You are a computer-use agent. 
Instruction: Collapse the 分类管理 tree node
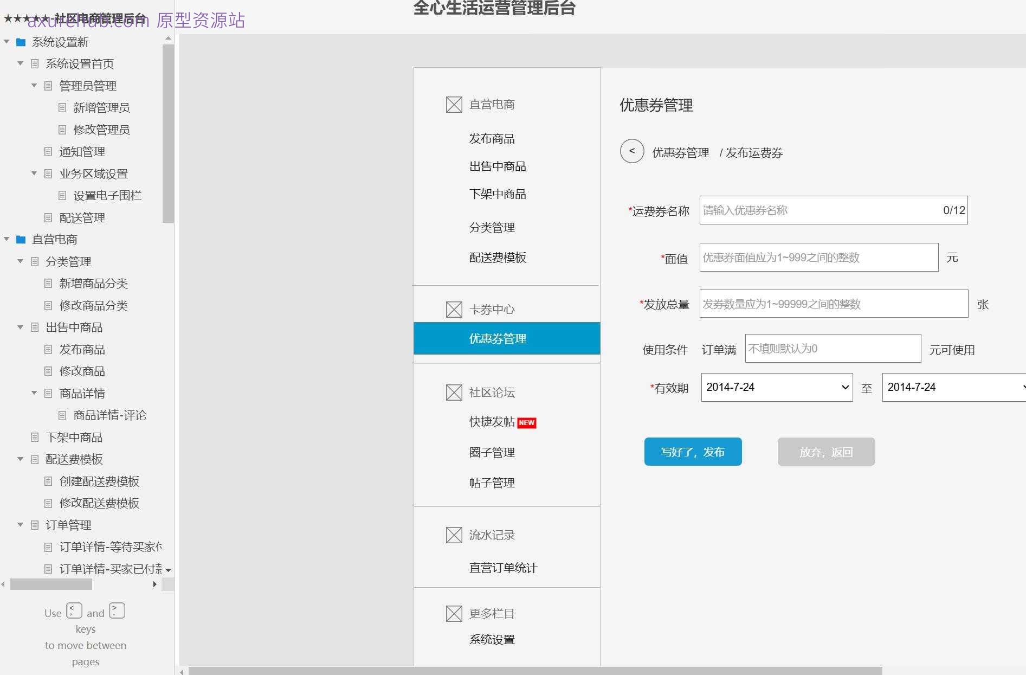point(20,261)
